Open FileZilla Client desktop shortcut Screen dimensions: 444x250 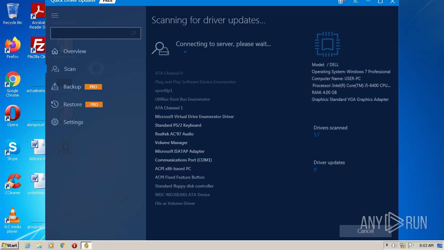[37, 48]
